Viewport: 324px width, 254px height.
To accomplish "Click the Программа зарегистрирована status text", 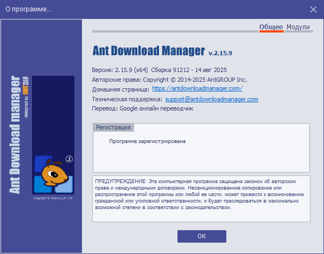I will (x=147, y=141).
